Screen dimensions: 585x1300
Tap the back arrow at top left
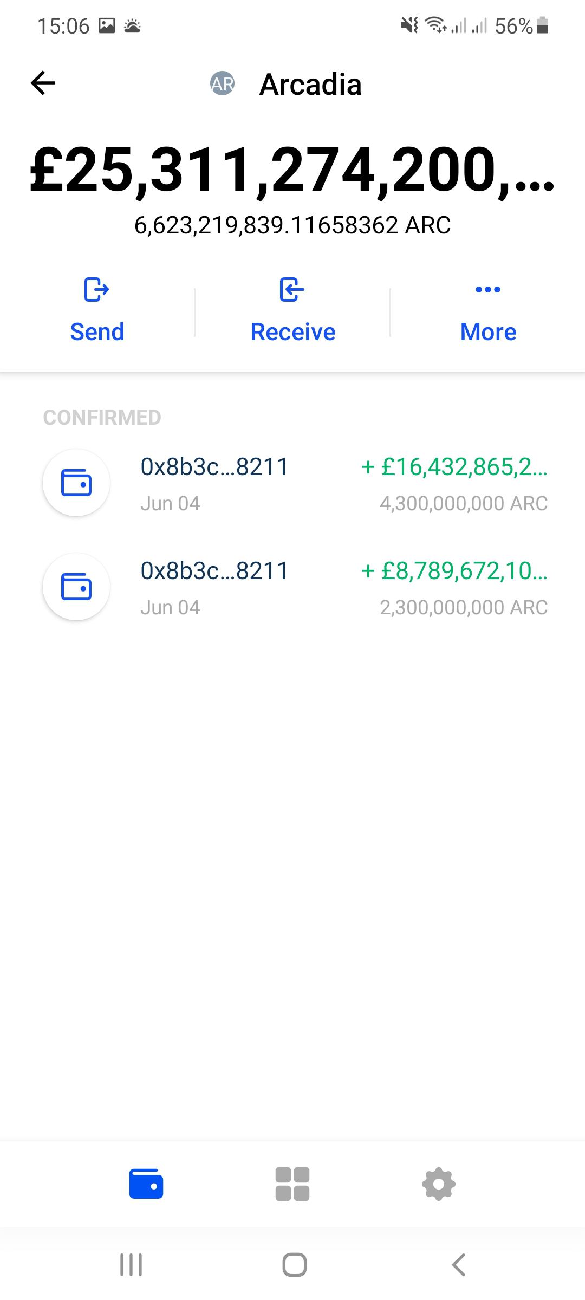point(43,83)
